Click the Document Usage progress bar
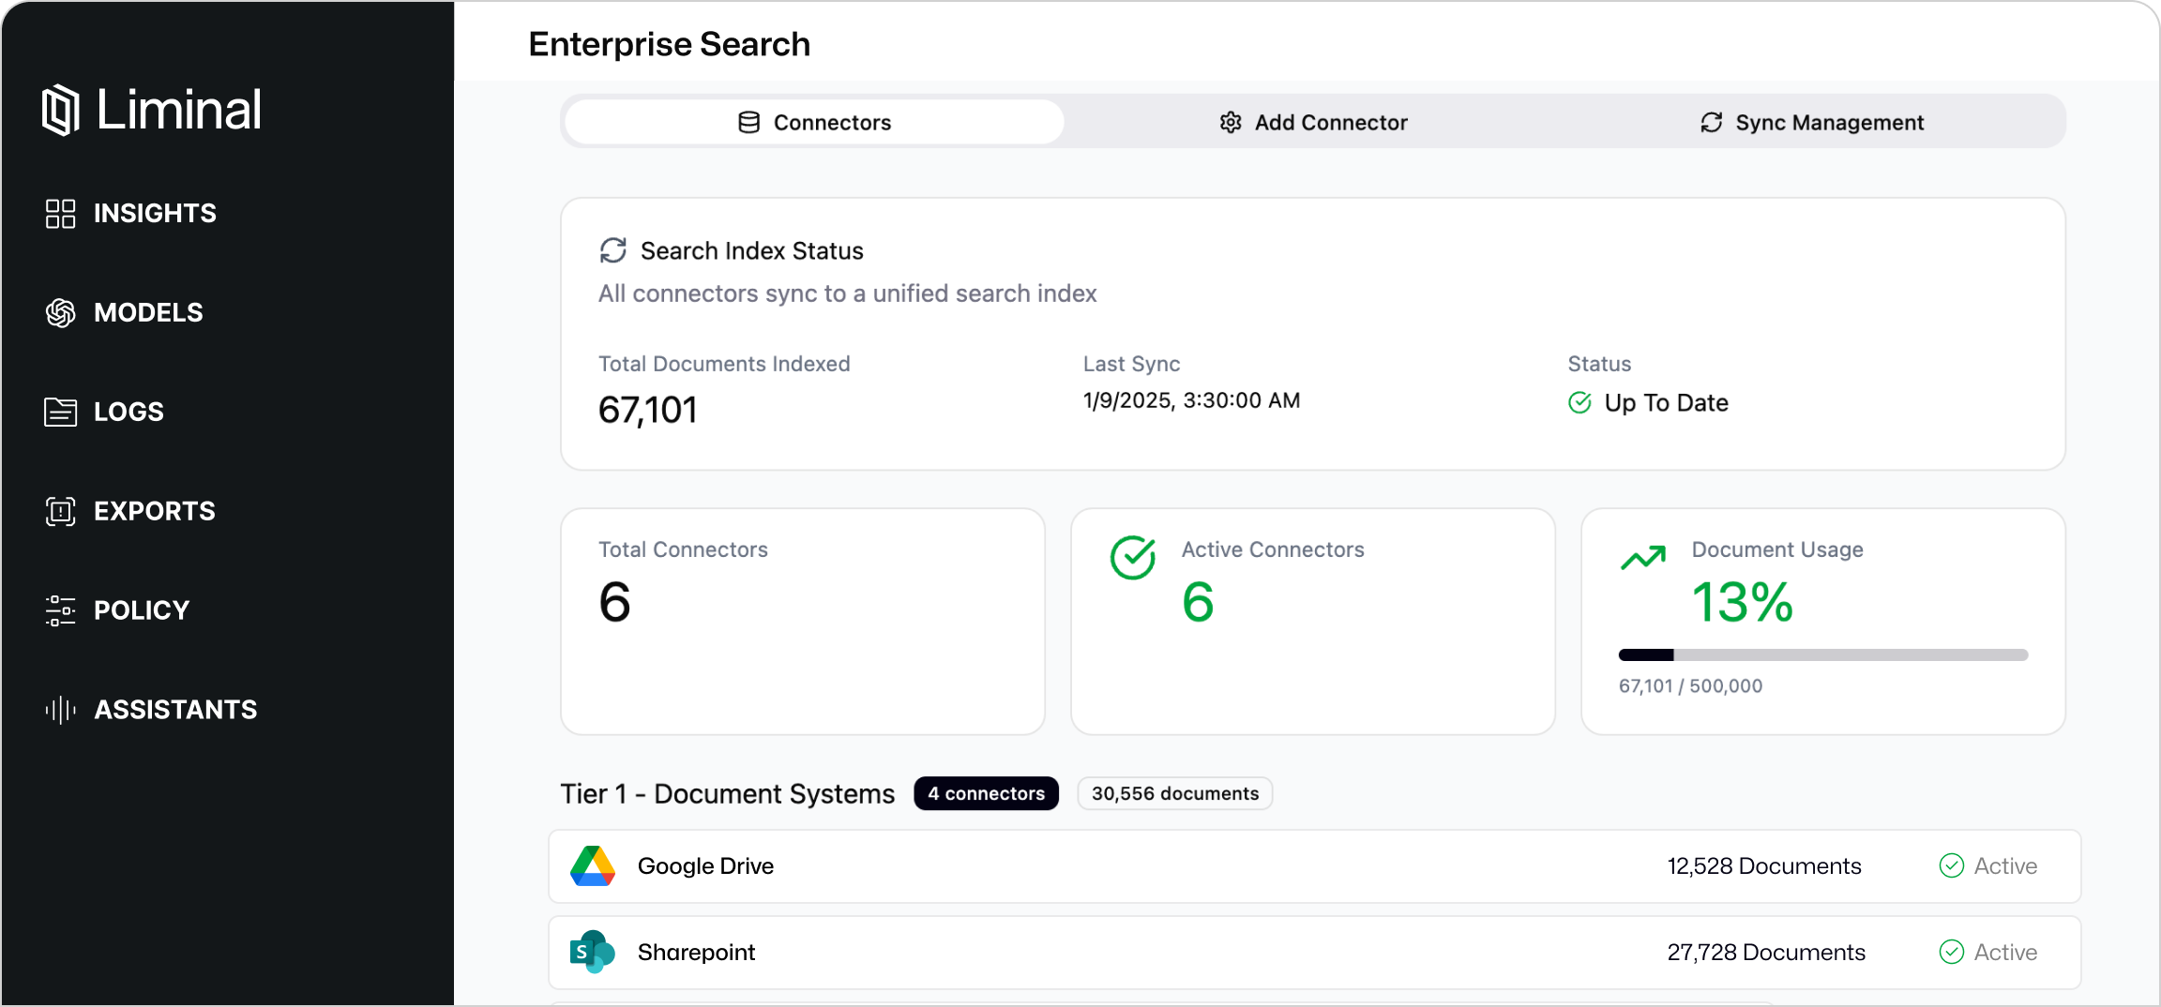The width and height of the screenshot is (2161, 1007). (x=1822, y=654)
